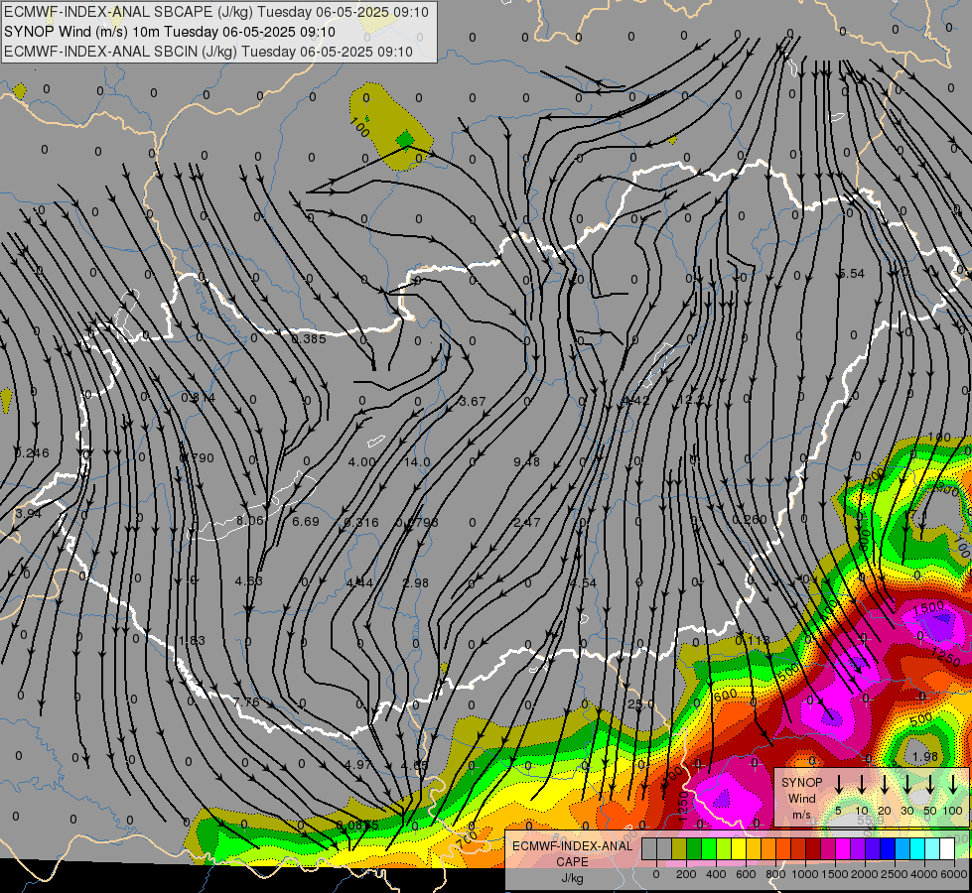Screen dimensions: 972x893
Task: Select the white swatch ending at 6000
Action: (946, 848)
